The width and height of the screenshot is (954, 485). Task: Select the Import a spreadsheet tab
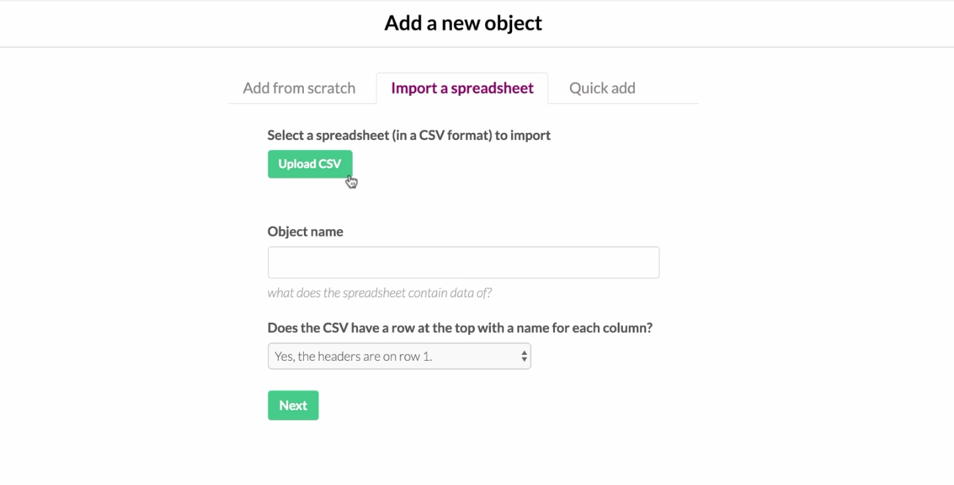[x=462, y=89]
